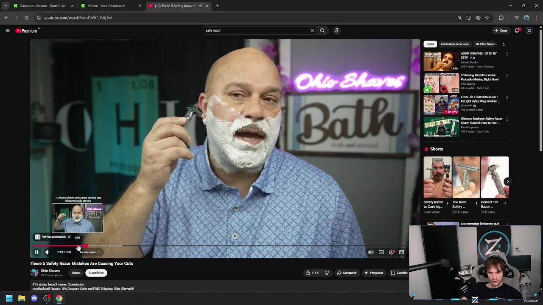This screenshot has width=543, height=305.
Task: Open the Chrome extensions puzzle icon
Action: 501,18
